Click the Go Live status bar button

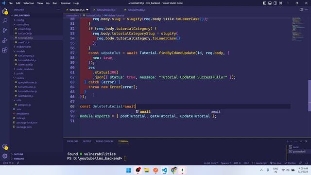pyautogui.click(x=276, y=163)
